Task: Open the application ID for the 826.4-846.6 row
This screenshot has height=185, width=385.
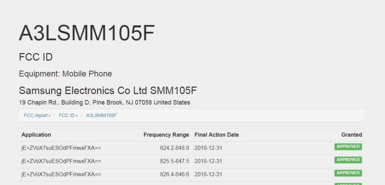Action: [x=61, y=174]
